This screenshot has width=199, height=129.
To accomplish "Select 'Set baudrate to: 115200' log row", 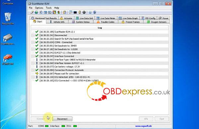I will pyautogui.click(x=100, y=49).
